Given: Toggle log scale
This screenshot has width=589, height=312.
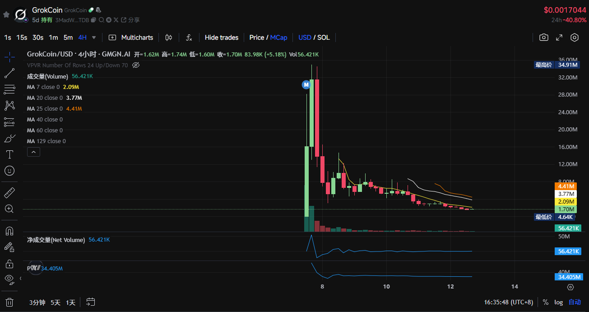Looking at the screenshot, I should click(558, 302).
